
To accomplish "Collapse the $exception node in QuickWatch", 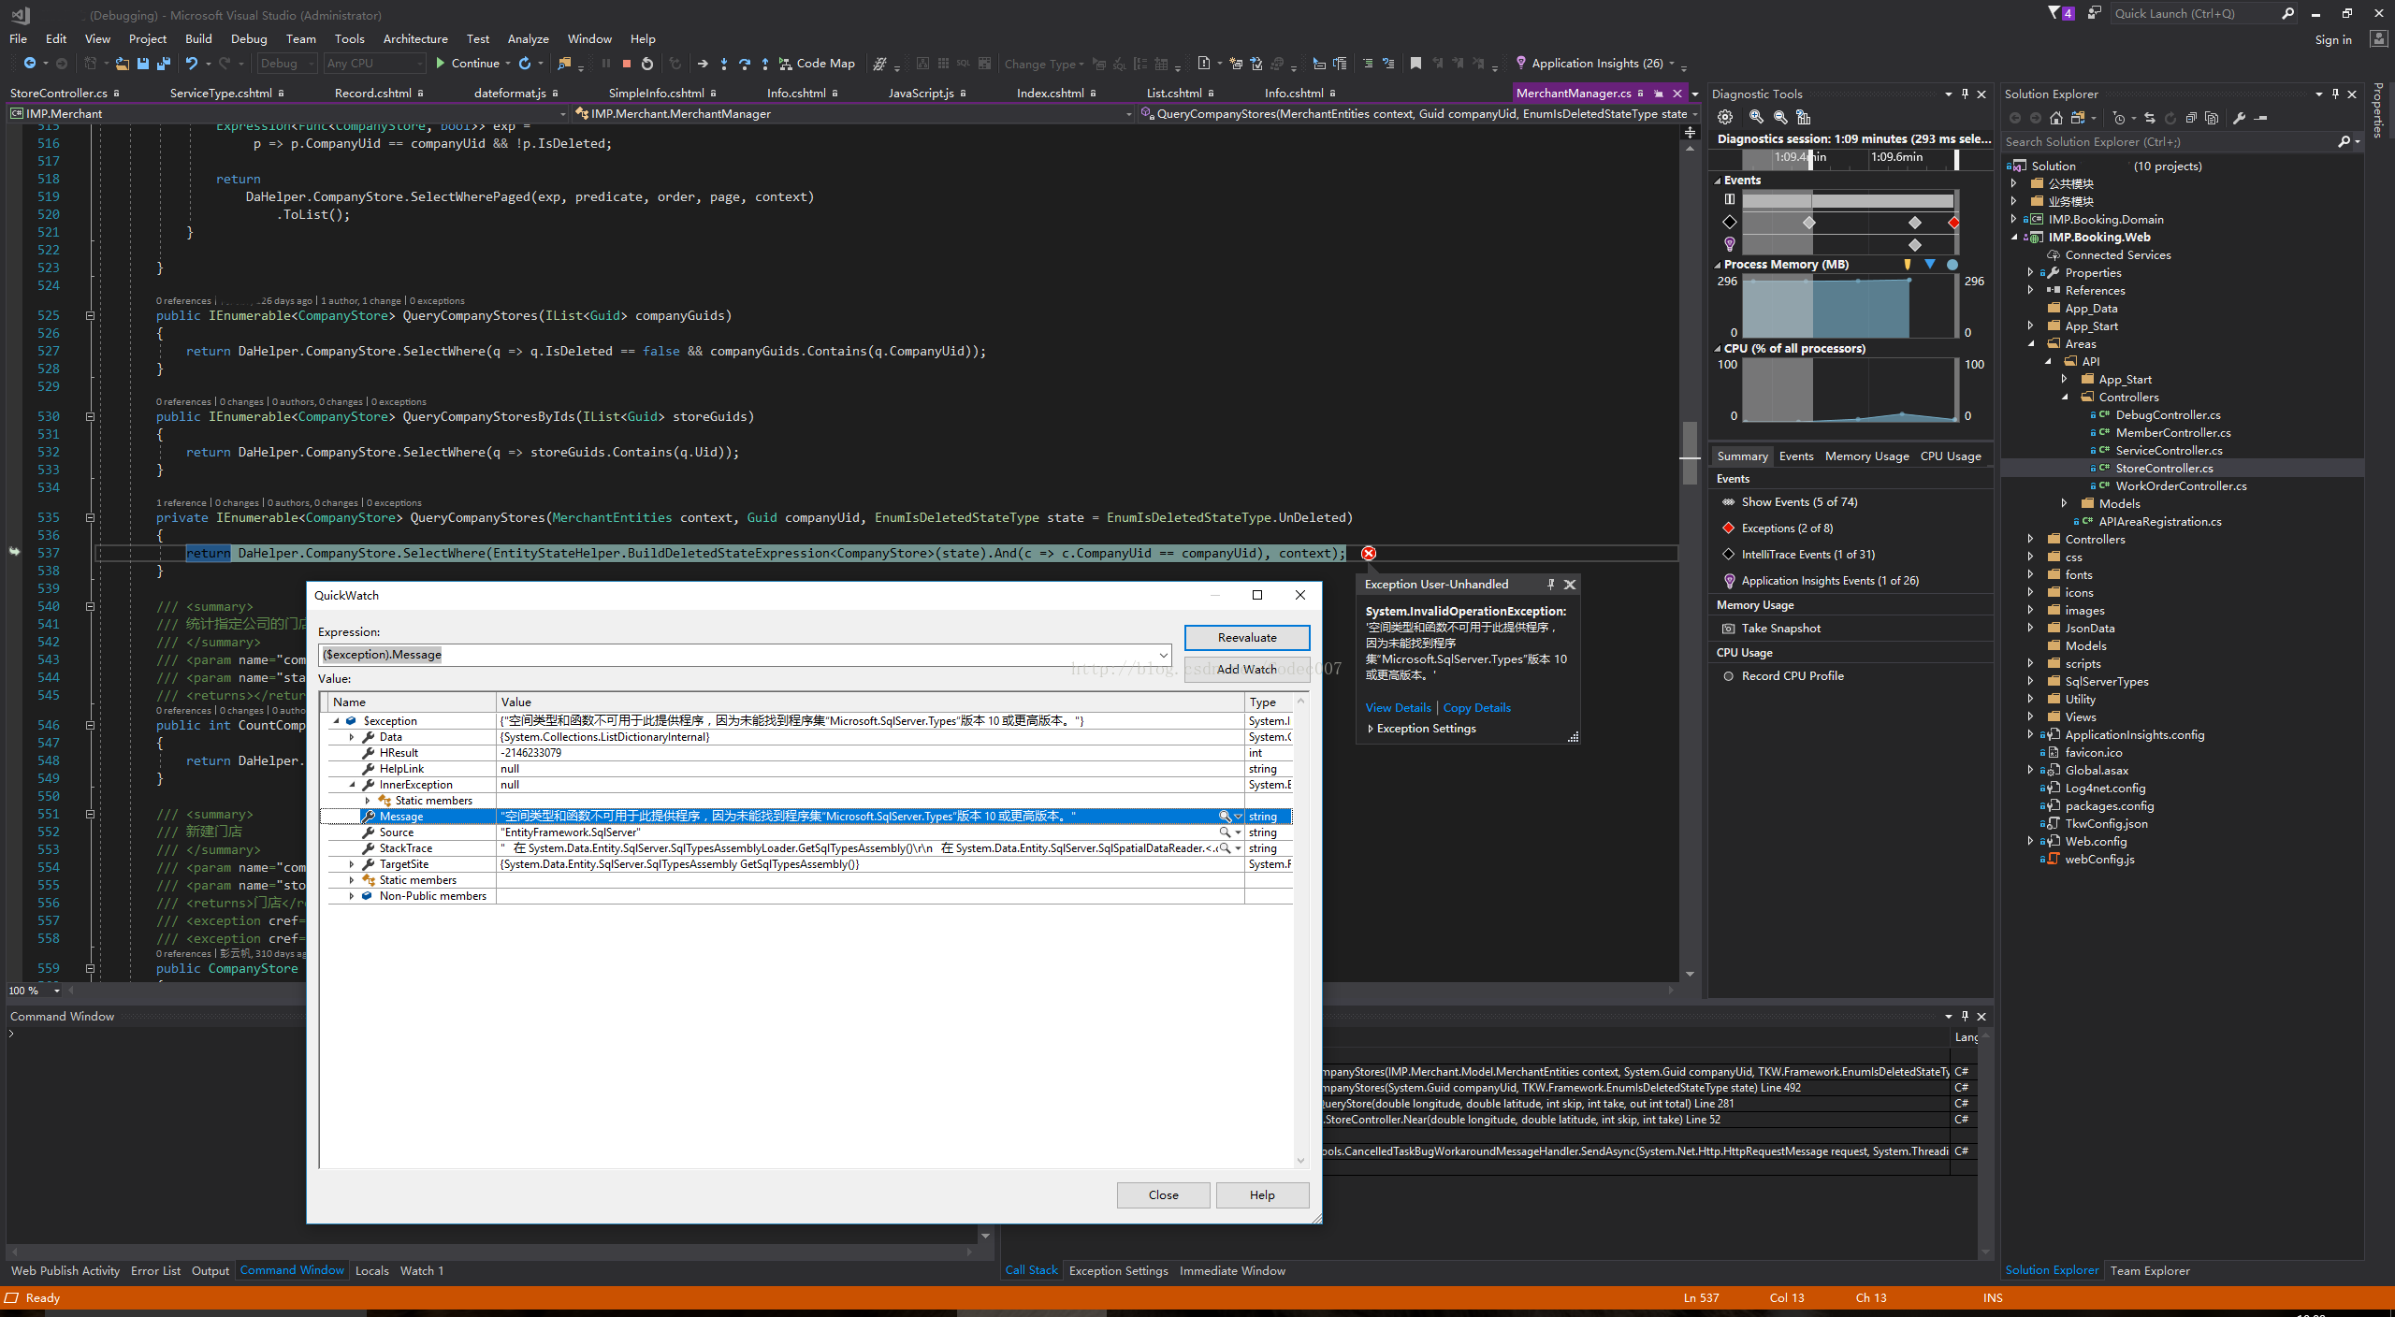I will pyautogui.click(x=336, y=721).
